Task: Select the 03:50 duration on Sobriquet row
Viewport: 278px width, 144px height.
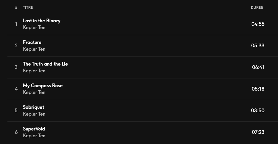Action: point(258,111)
